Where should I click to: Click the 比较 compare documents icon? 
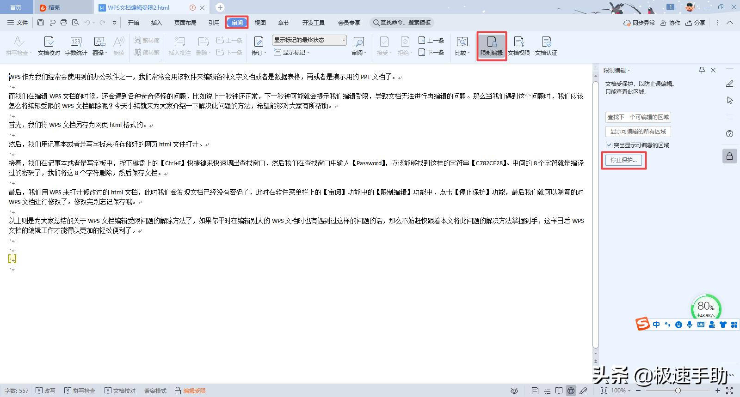pyautogui.click(x=462, y=42)
